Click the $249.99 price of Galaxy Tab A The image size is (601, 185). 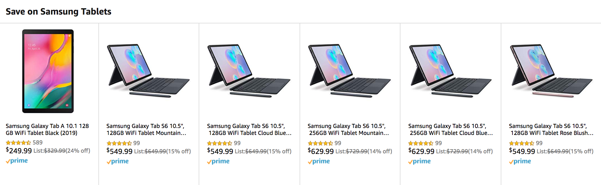click(19, 150)
